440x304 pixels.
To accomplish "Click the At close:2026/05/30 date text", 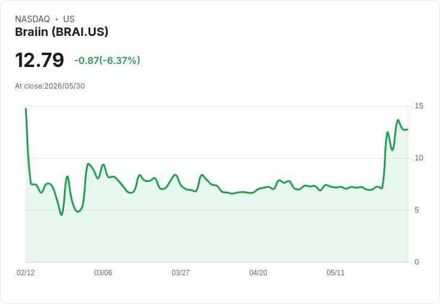I will coord(50,86).
